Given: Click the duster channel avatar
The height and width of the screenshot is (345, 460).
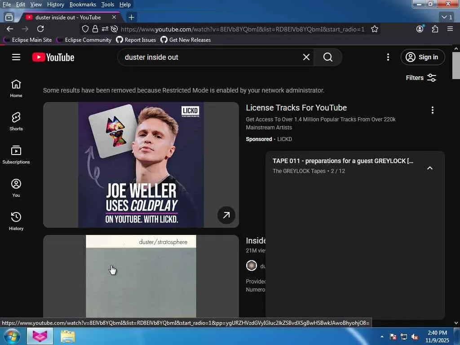Looking at the screenshot, I should pyautogui.click(x=252, y=266).
